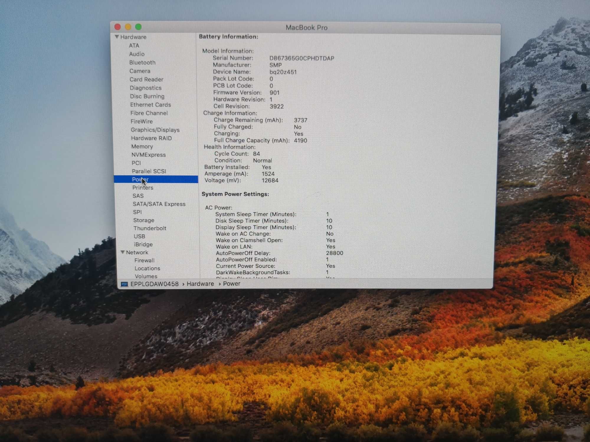590x442 pixels.
Task: Click the DarkWakeBackgroundTasks label
Action: [x=253, y=272]
